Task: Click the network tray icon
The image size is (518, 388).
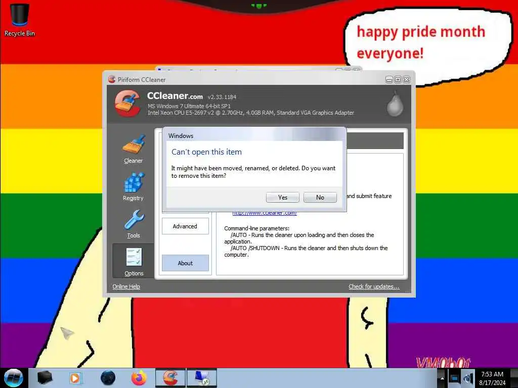Action: coord(455,378)
